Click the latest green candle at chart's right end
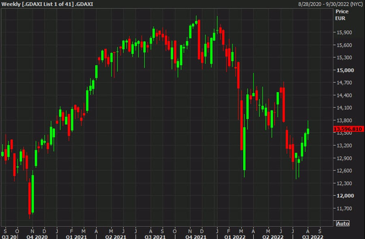365x239 pixels. coord(308,131)
